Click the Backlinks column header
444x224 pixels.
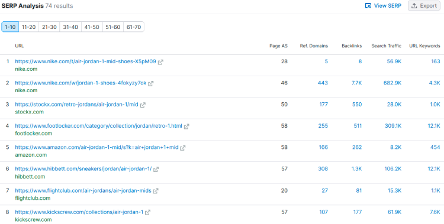tap(352, 46)
